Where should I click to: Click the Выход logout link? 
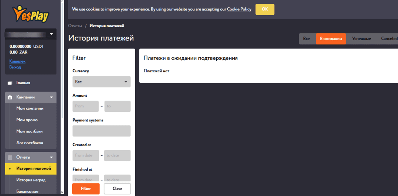(15, 67)
